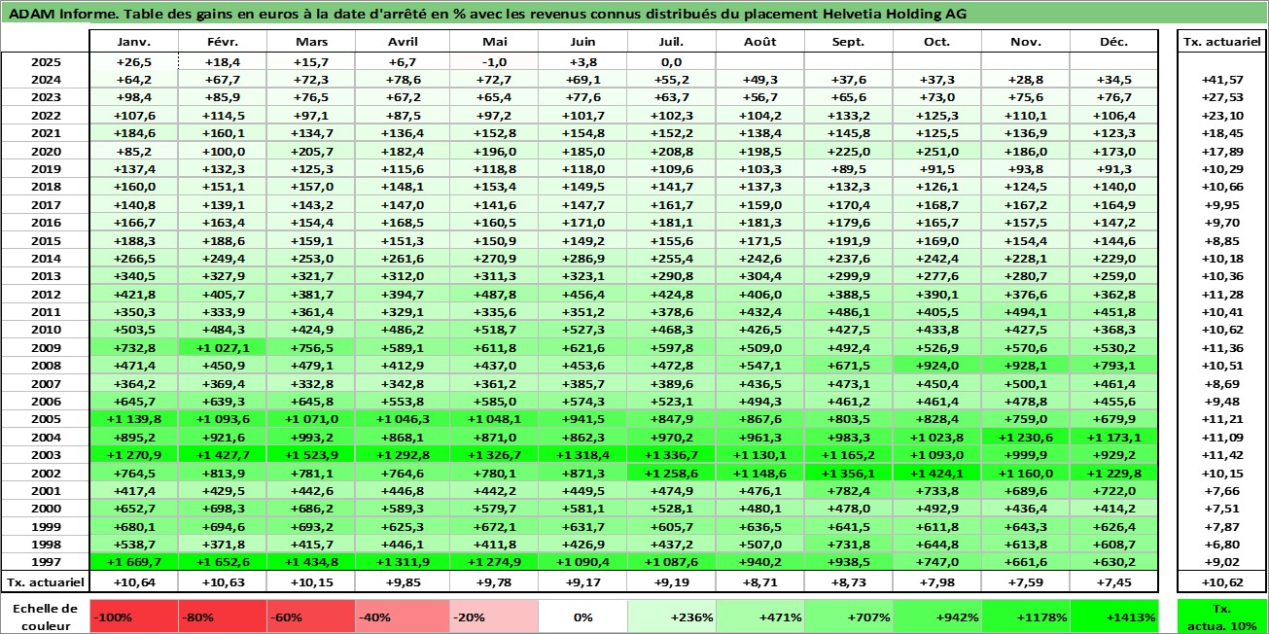Click the value +34,5 in 2024 Déc.

[x=1113, y=80]
